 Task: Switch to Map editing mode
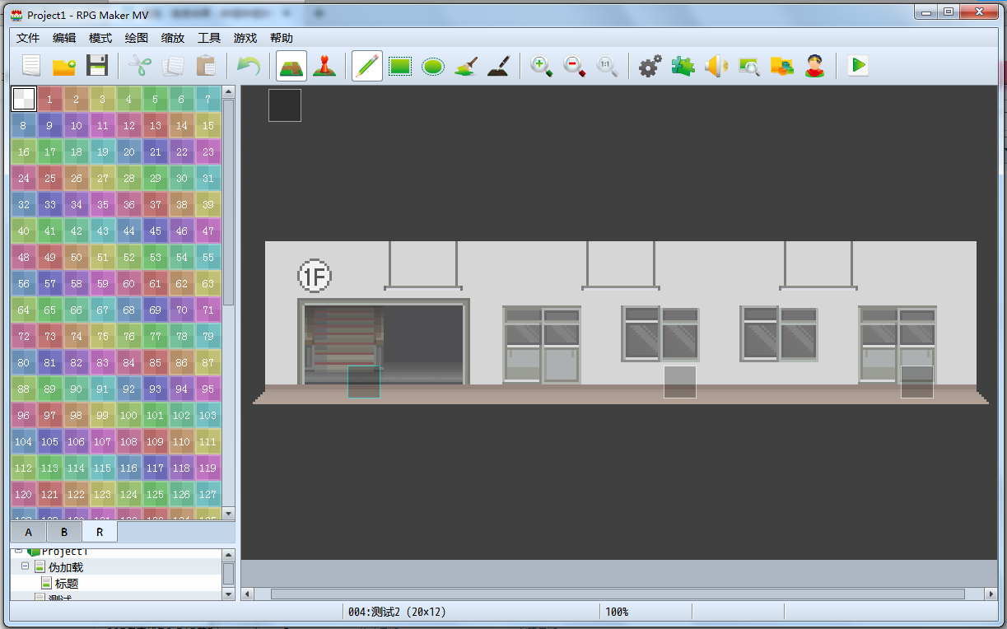click(291, 66)
